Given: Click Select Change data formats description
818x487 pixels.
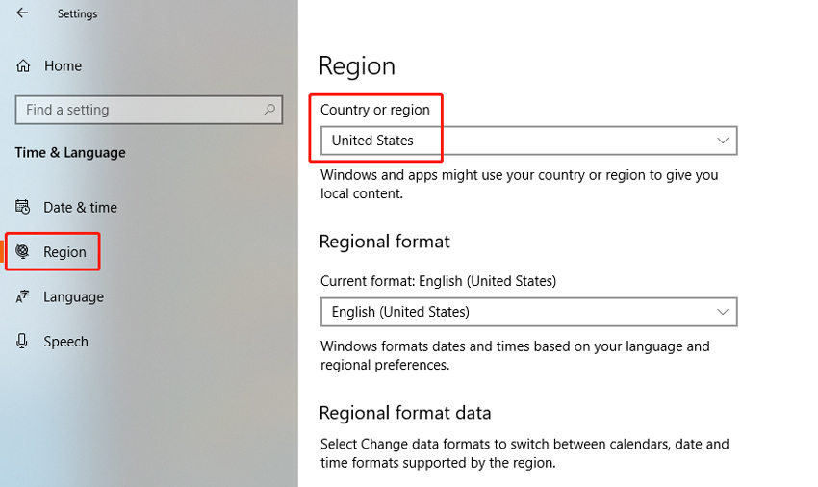Looking at the screenshot, I should [x=524, y=453].
